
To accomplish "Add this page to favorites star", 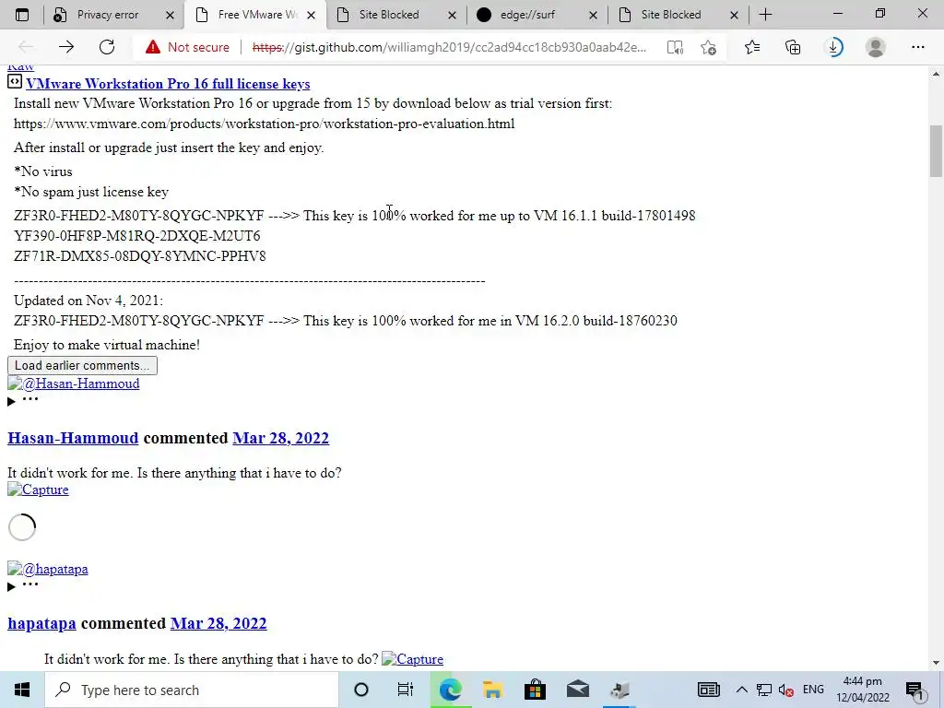I will pyautogui.click(x=709, y=47).
